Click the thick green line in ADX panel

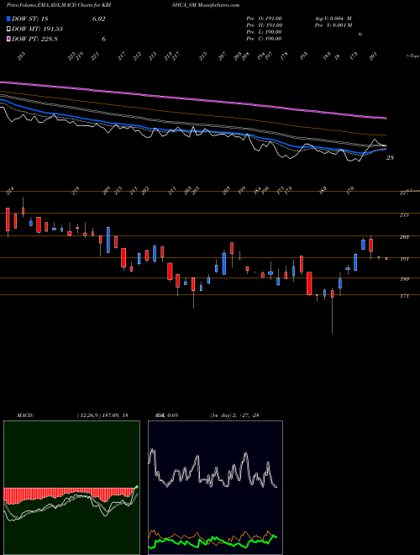coord(213,541)
